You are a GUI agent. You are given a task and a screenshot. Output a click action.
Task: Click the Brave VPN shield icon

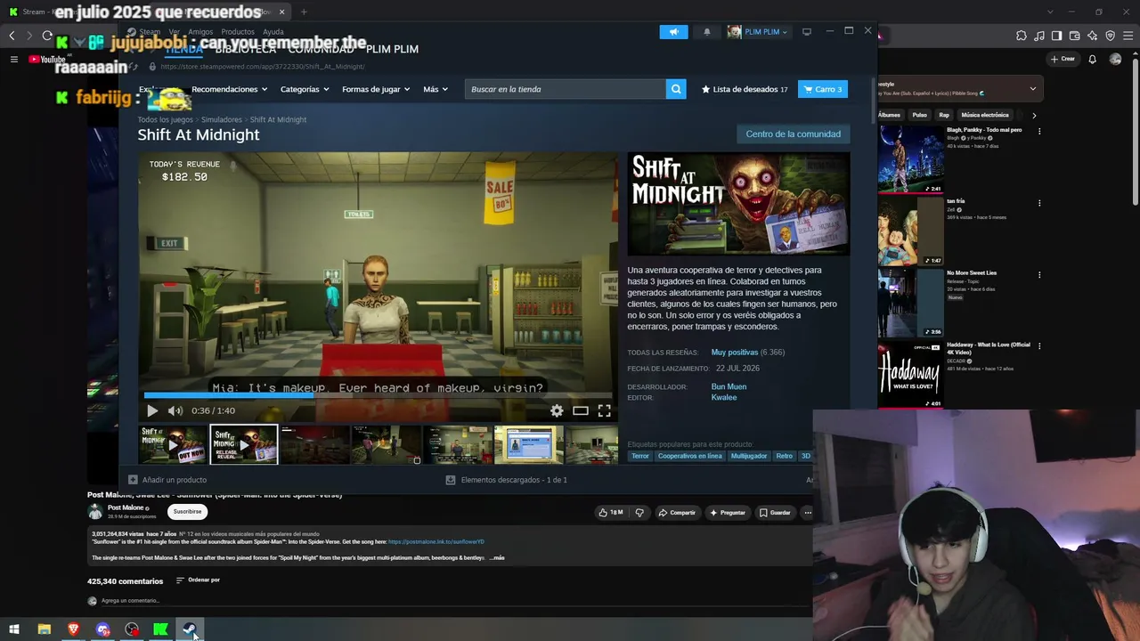1111,36
